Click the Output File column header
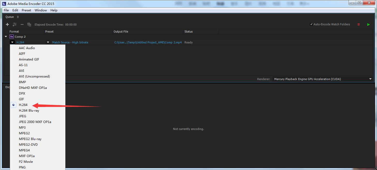 [x=121, y=32]
